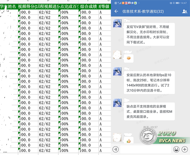Tap the 14:47 clock in status bar
The height and width of the screenshot is (155, 190).
(184, 3)
